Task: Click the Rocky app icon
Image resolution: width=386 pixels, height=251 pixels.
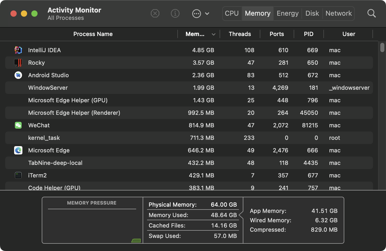Action: (18, 63)
